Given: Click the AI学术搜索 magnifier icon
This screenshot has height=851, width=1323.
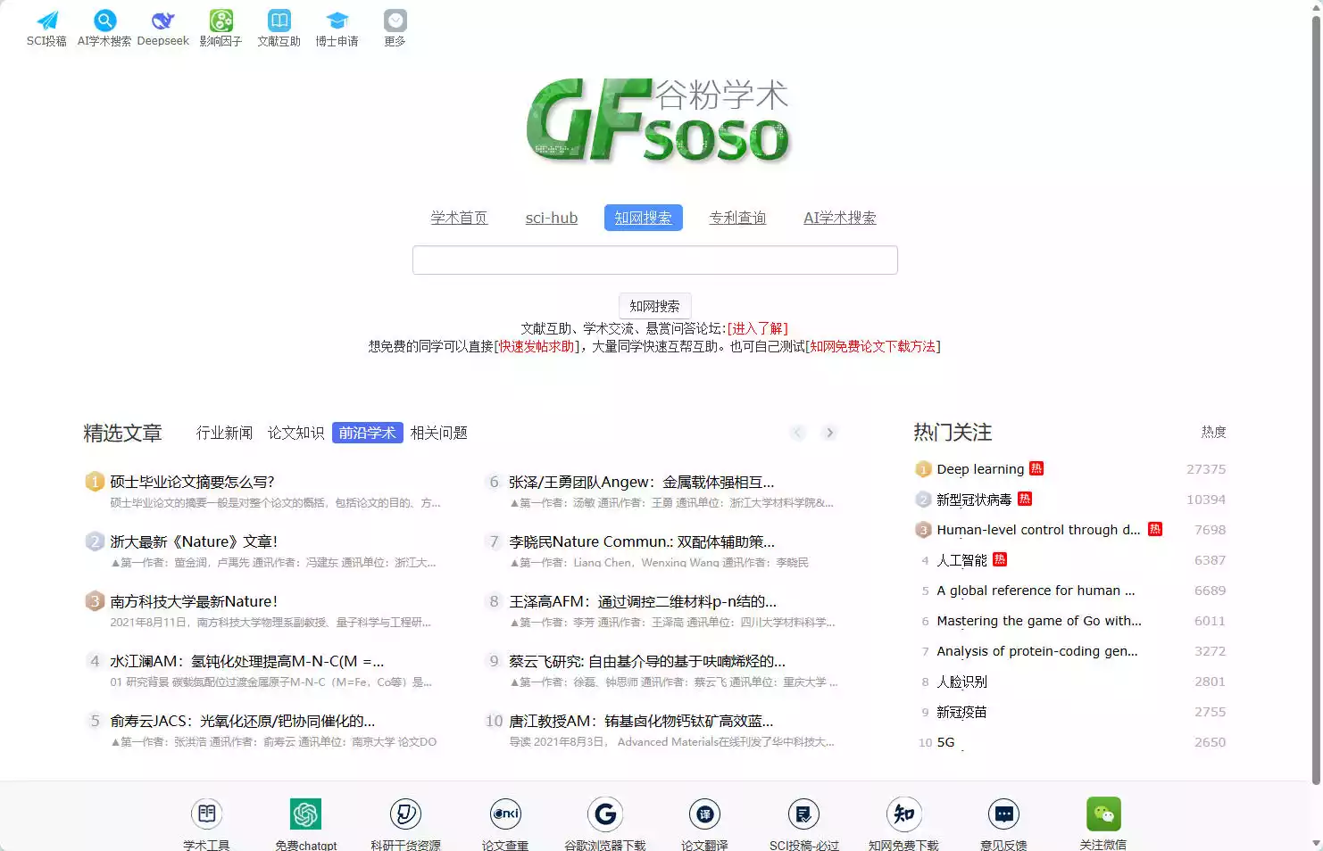Looking at the screenshot, I should (x=104, y=20).
